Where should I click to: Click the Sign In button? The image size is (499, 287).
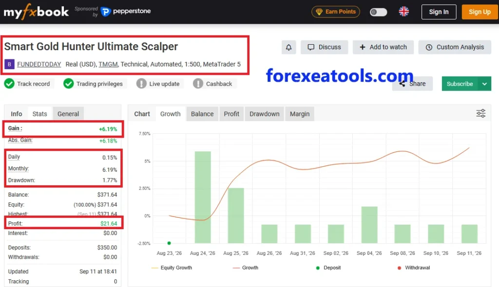point(439,12)
